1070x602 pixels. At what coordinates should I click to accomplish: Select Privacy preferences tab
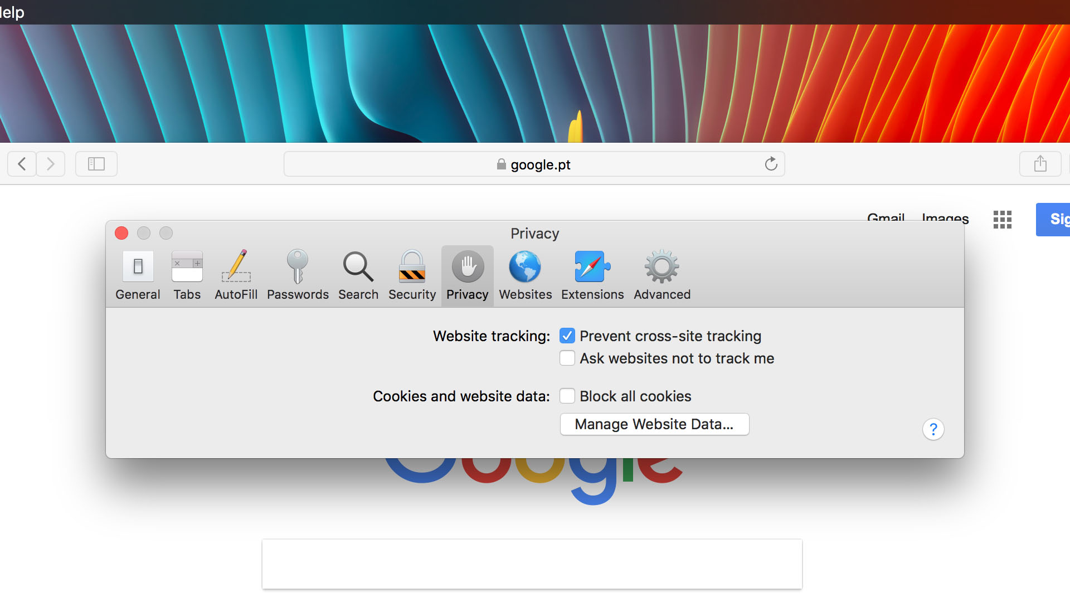[468, 276]
